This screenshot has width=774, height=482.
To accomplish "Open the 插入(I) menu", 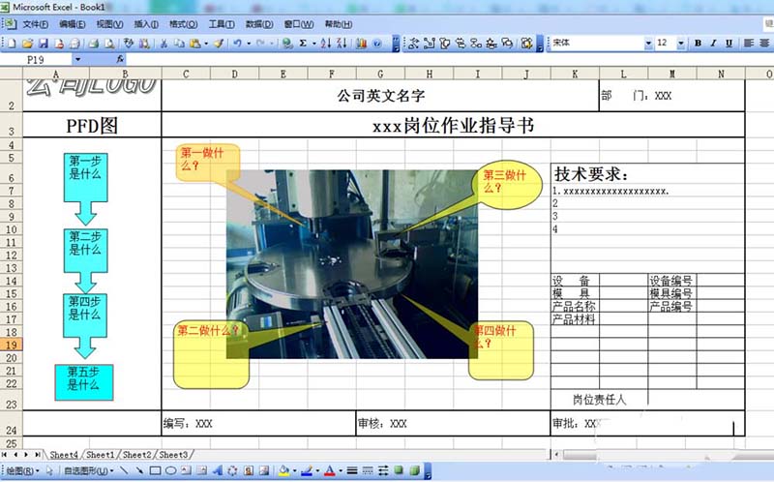I will [146, 23].
